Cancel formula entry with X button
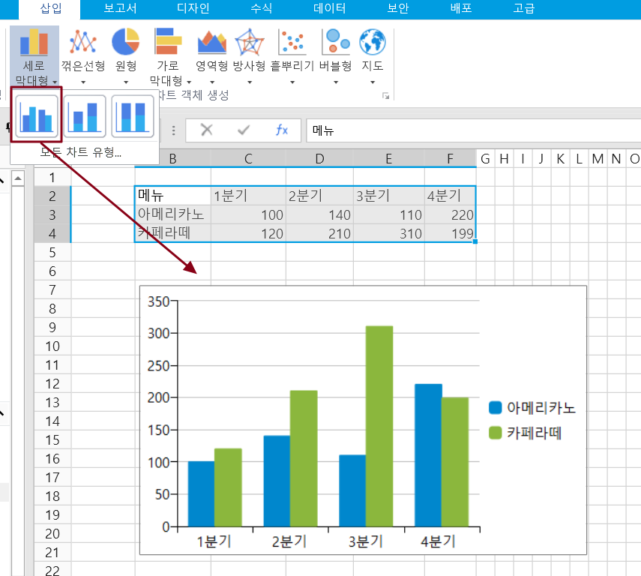Image resolution: width=641 pixels, height=576 pixels. (206, 130)
